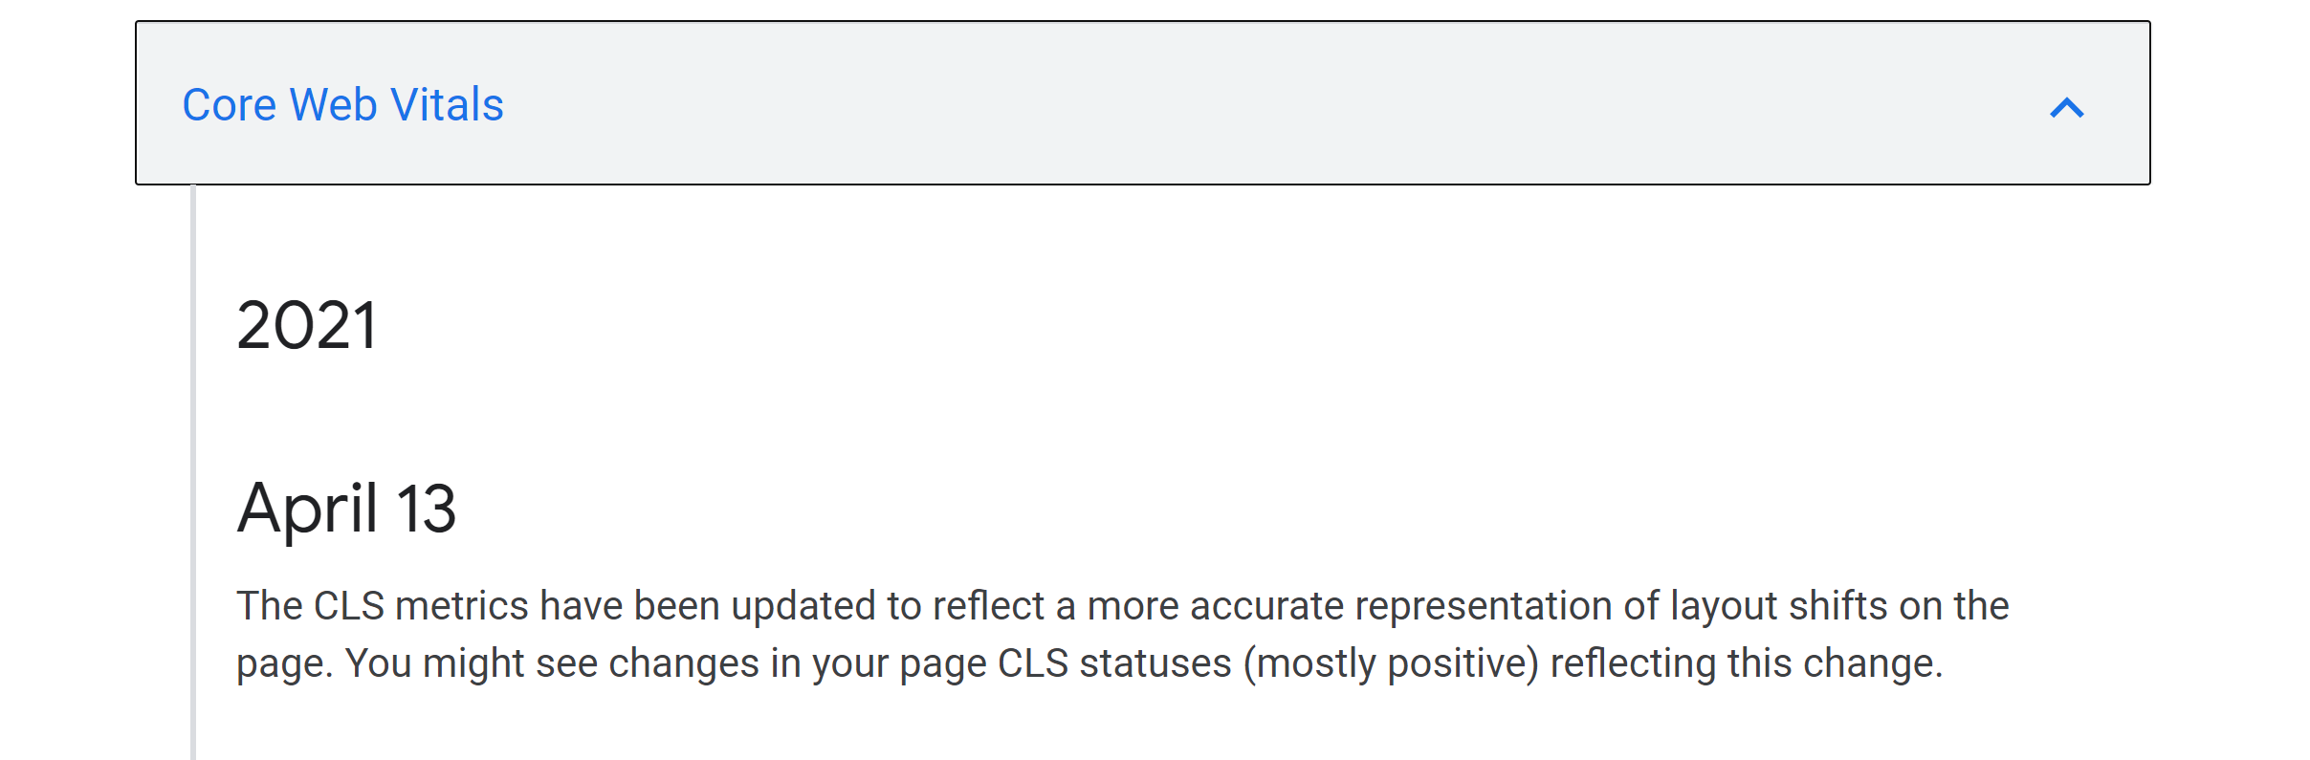Click the word "Core" in the header title
2310x760 pixels.
click(230, 105)
